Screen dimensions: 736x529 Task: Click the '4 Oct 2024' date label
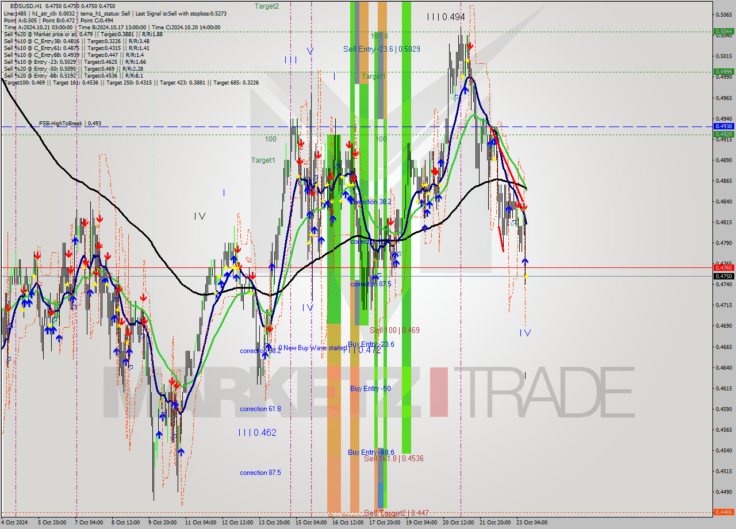point(15,523)
